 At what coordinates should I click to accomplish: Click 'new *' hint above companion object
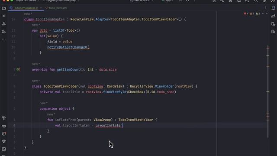(43, 103)
